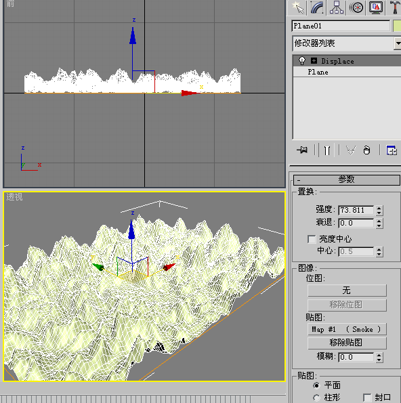Click the 移除位图 button
Screen dimensions: 401x403
(347, 305)
